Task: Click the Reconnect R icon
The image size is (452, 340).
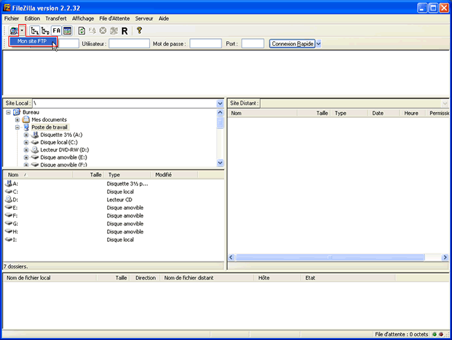Action: tap(124, 31)
